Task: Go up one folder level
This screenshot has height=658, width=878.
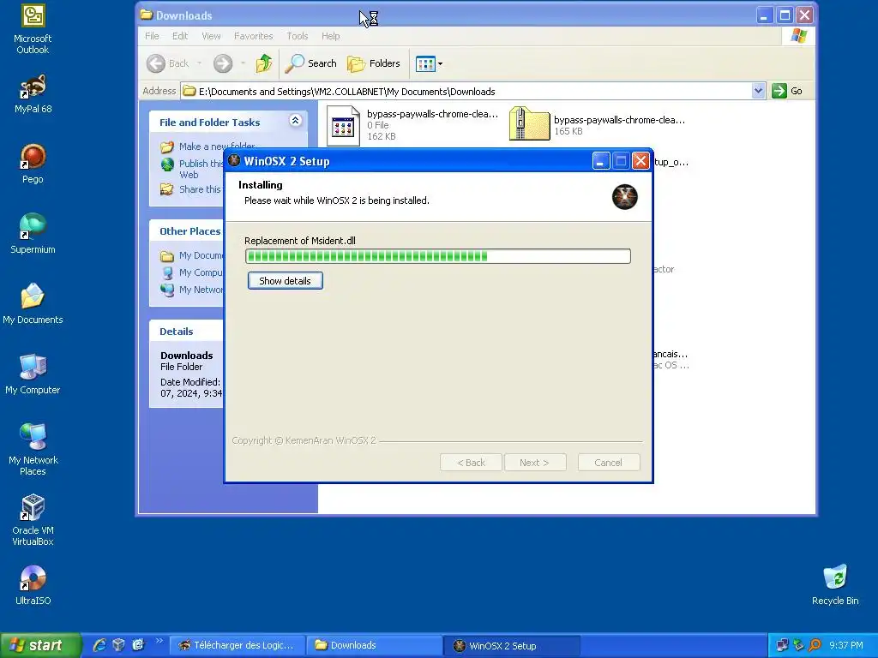Action: click(x=264, y=63)
